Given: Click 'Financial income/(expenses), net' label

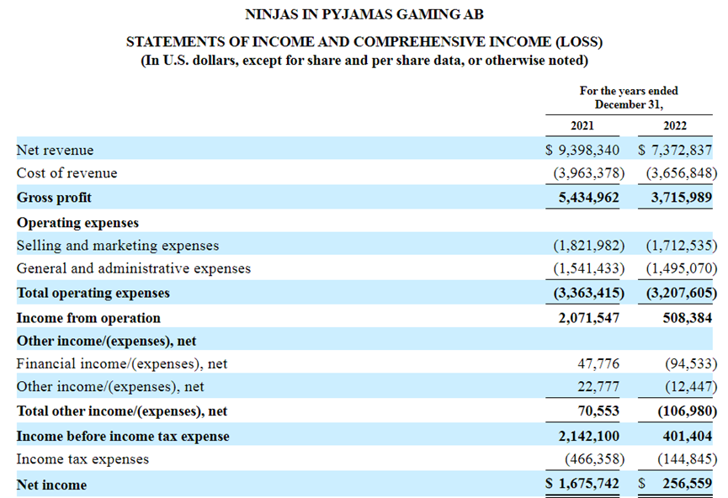Looking at the screenshot, I should click(x=122, y=364).
